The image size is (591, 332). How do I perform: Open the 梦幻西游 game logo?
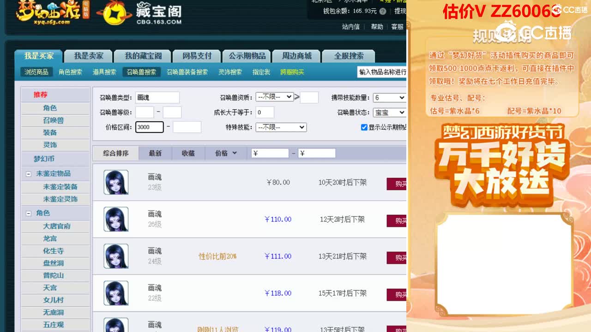(53, 13)
